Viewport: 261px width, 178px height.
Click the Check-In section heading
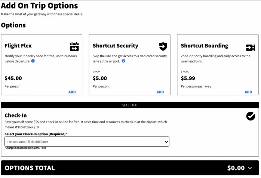[x=16, y=116]
